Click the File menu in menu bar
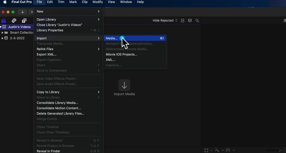This screenshot has width=286, height=153. tap(39, 2)
